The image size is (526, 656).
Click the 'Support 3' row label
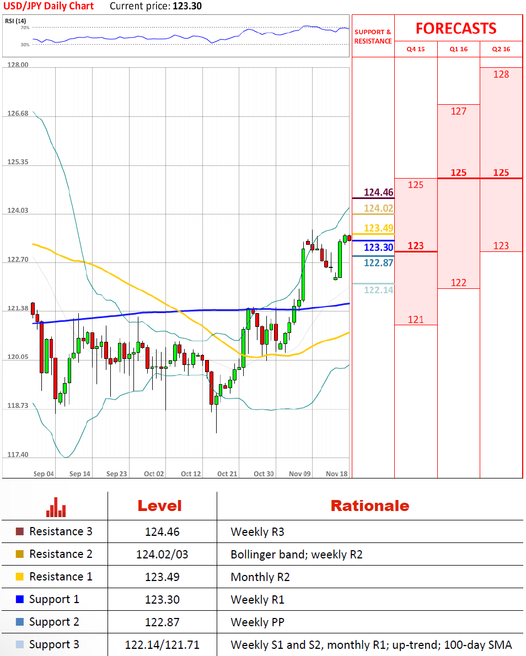[54, 645]
